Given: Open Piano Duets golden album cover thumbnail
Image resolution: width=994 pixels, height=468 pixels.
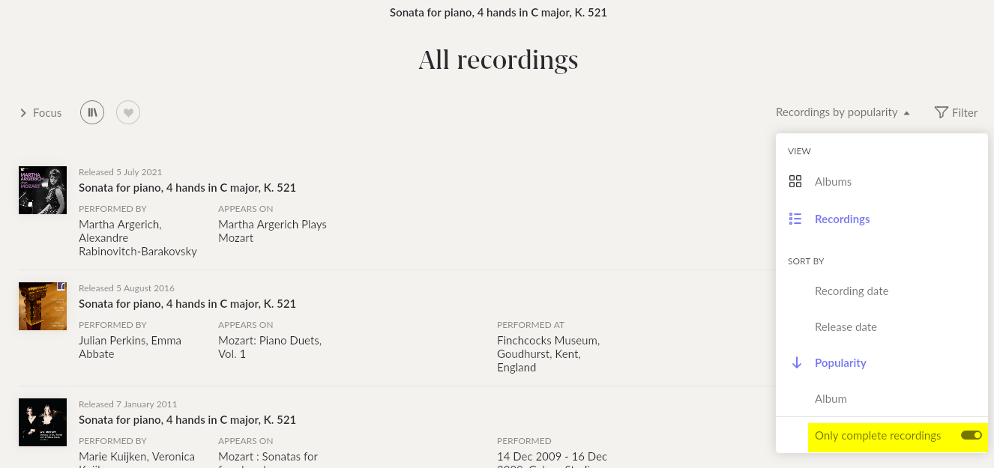Looking at the screenshot, I should pos(43,306).
